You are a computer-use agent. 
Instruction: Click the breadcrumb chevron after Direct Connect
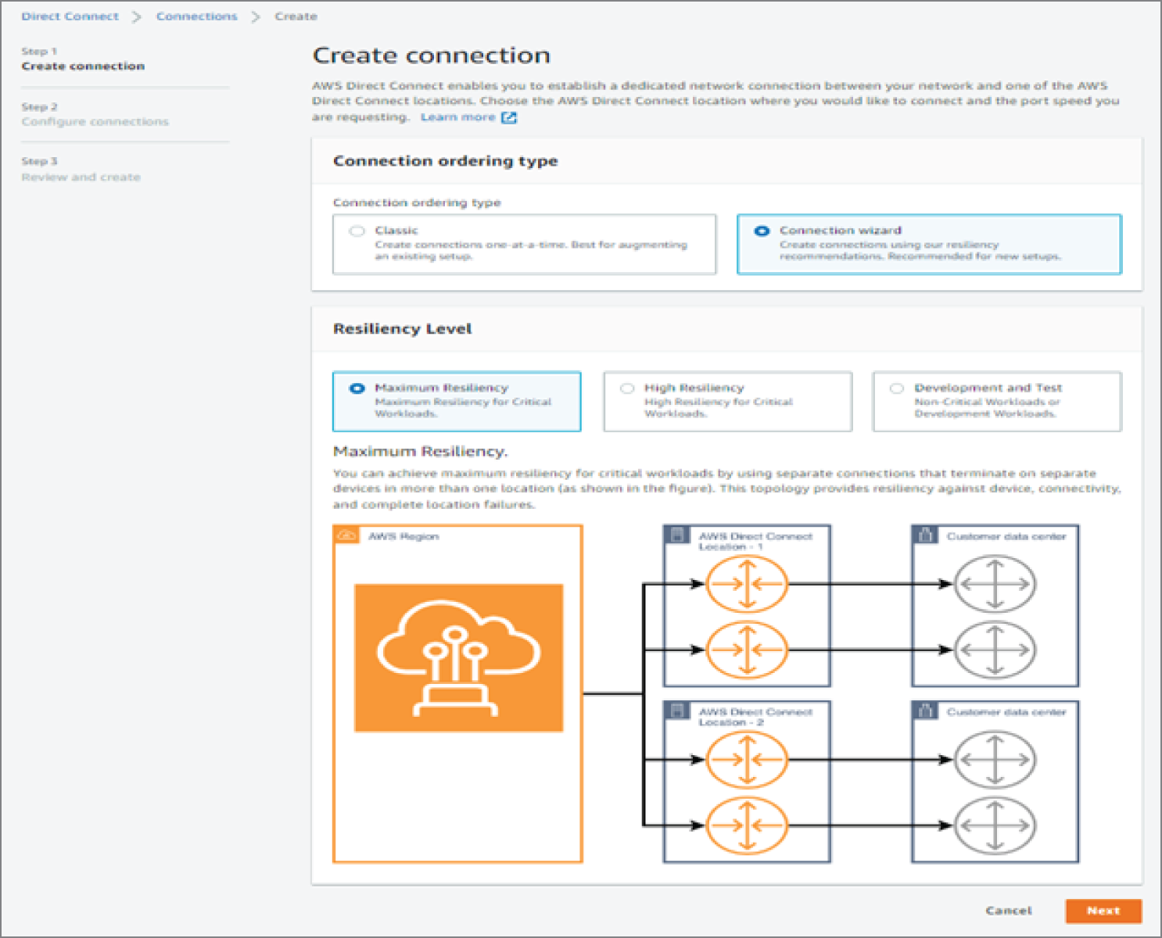137,17
